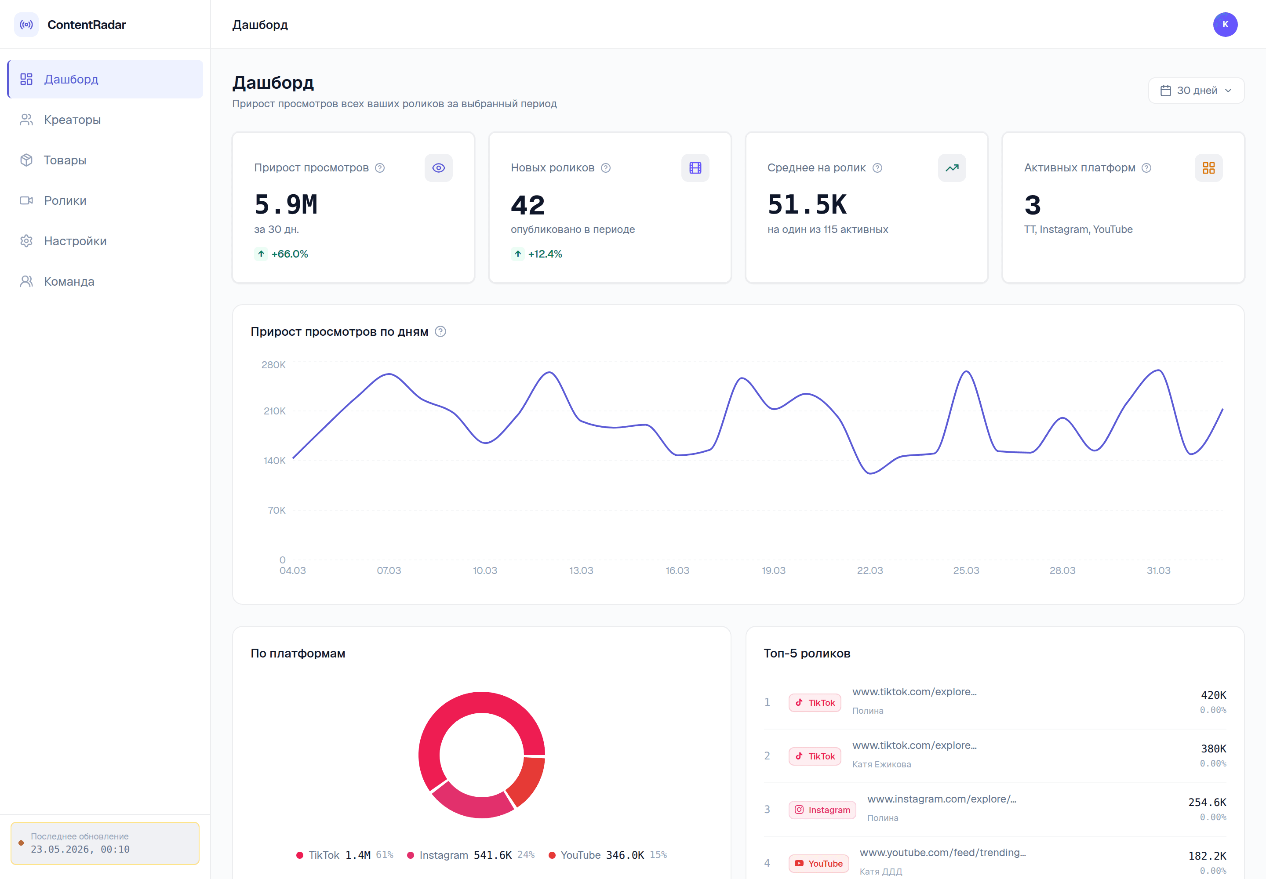The height and width of the screenshot is (879, 1266).
Task: Click the ContentRadar radar logo icon
Action: [26, 24]
